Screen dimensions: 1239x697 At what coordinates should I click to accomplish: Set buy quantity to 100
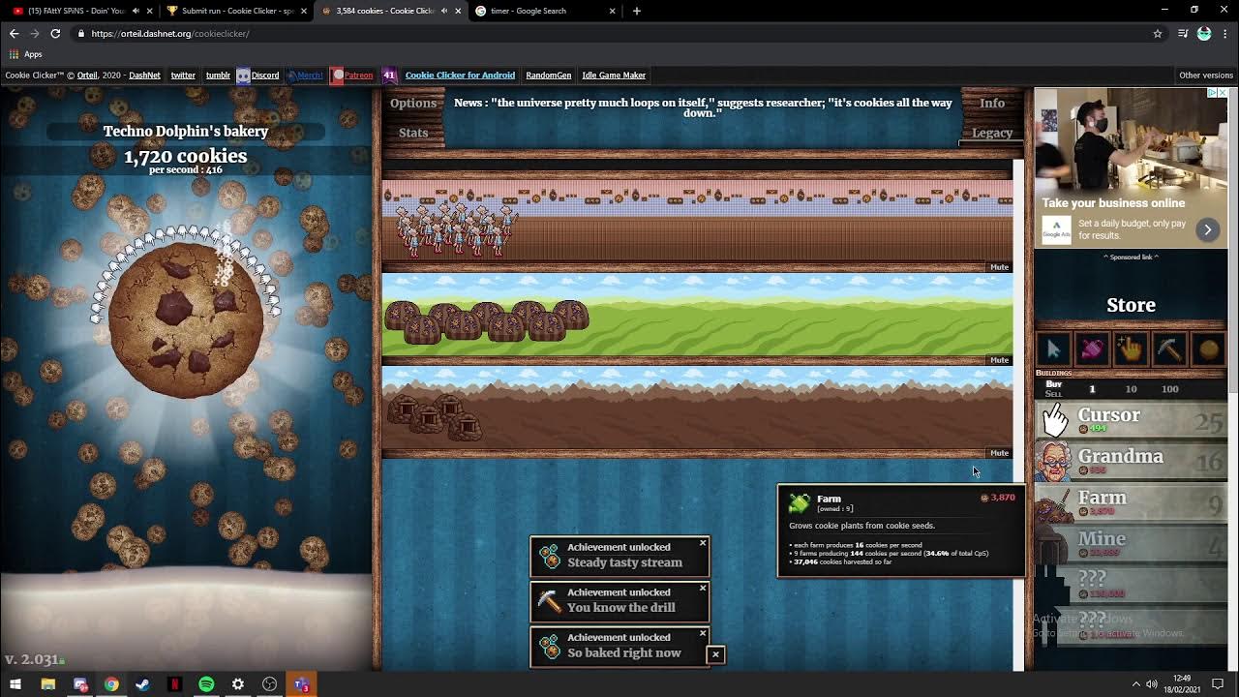click(1170, 389)
